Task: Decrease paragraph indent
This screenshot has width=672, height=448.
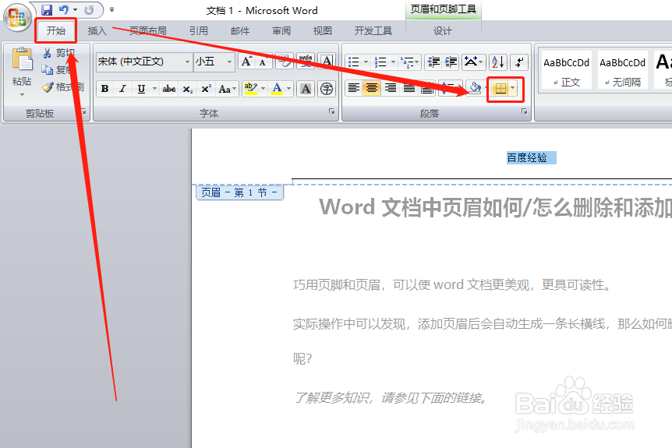Action: click(x=433, y=62)
